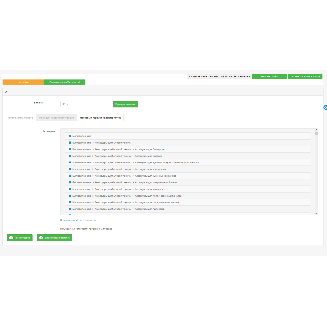This screenshot has width=327, height=327.
Task: Click the number 2 badge on Парсинг характеристик
Action: pos(41,238)
